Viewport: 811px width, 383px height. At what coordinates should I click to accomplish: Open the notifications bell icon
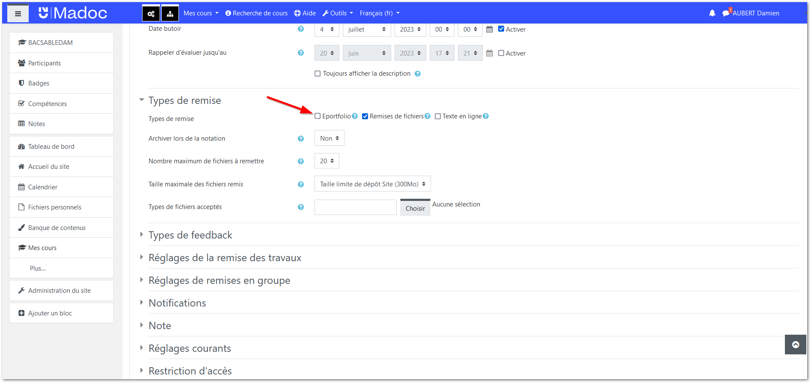[x=712, y=13]
